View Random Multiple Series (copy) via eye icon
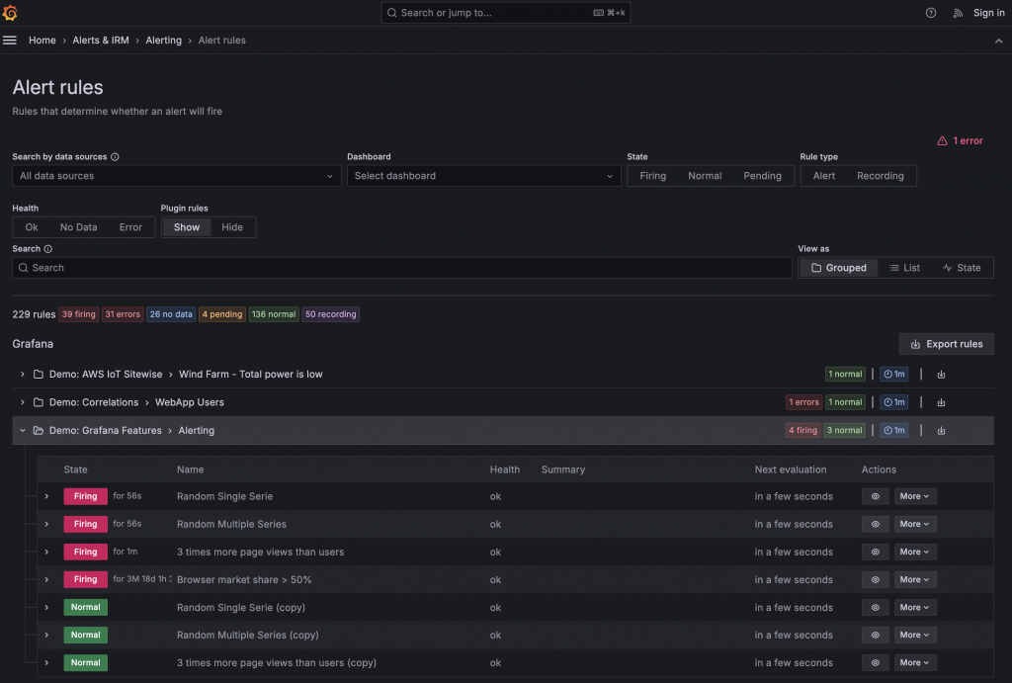The width and height of the screenshot is (1012, 683). point(876,636)
